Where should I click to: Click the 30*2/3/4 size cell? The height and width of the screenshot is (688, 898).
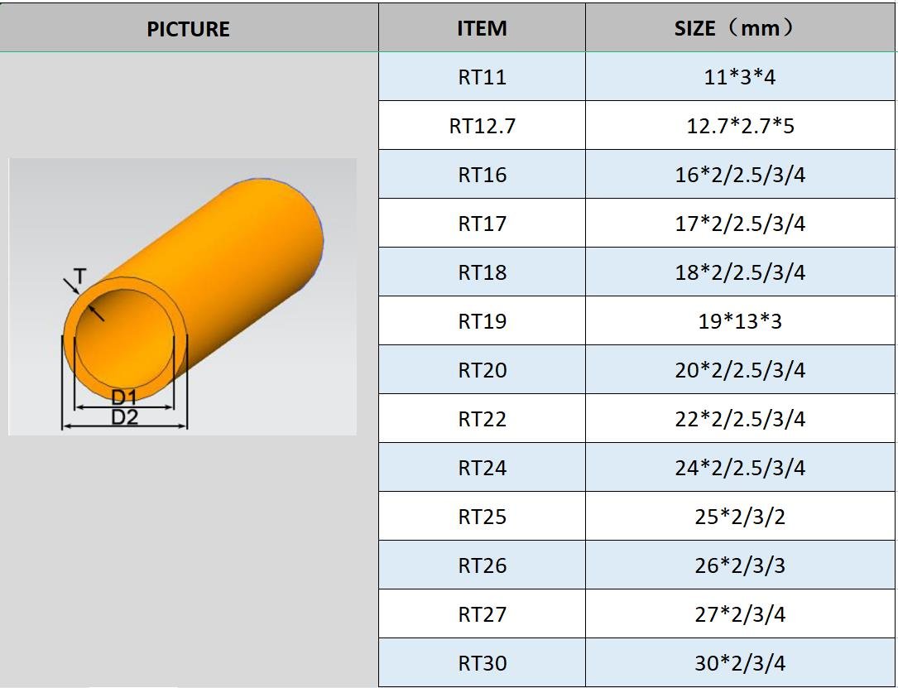coord(740,663)
